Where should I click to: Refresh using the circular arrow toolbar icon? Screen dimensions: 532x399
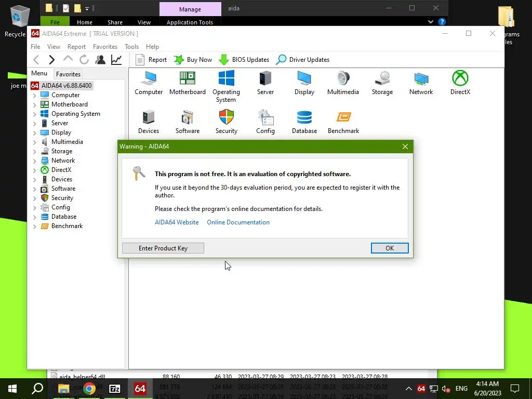84,60
